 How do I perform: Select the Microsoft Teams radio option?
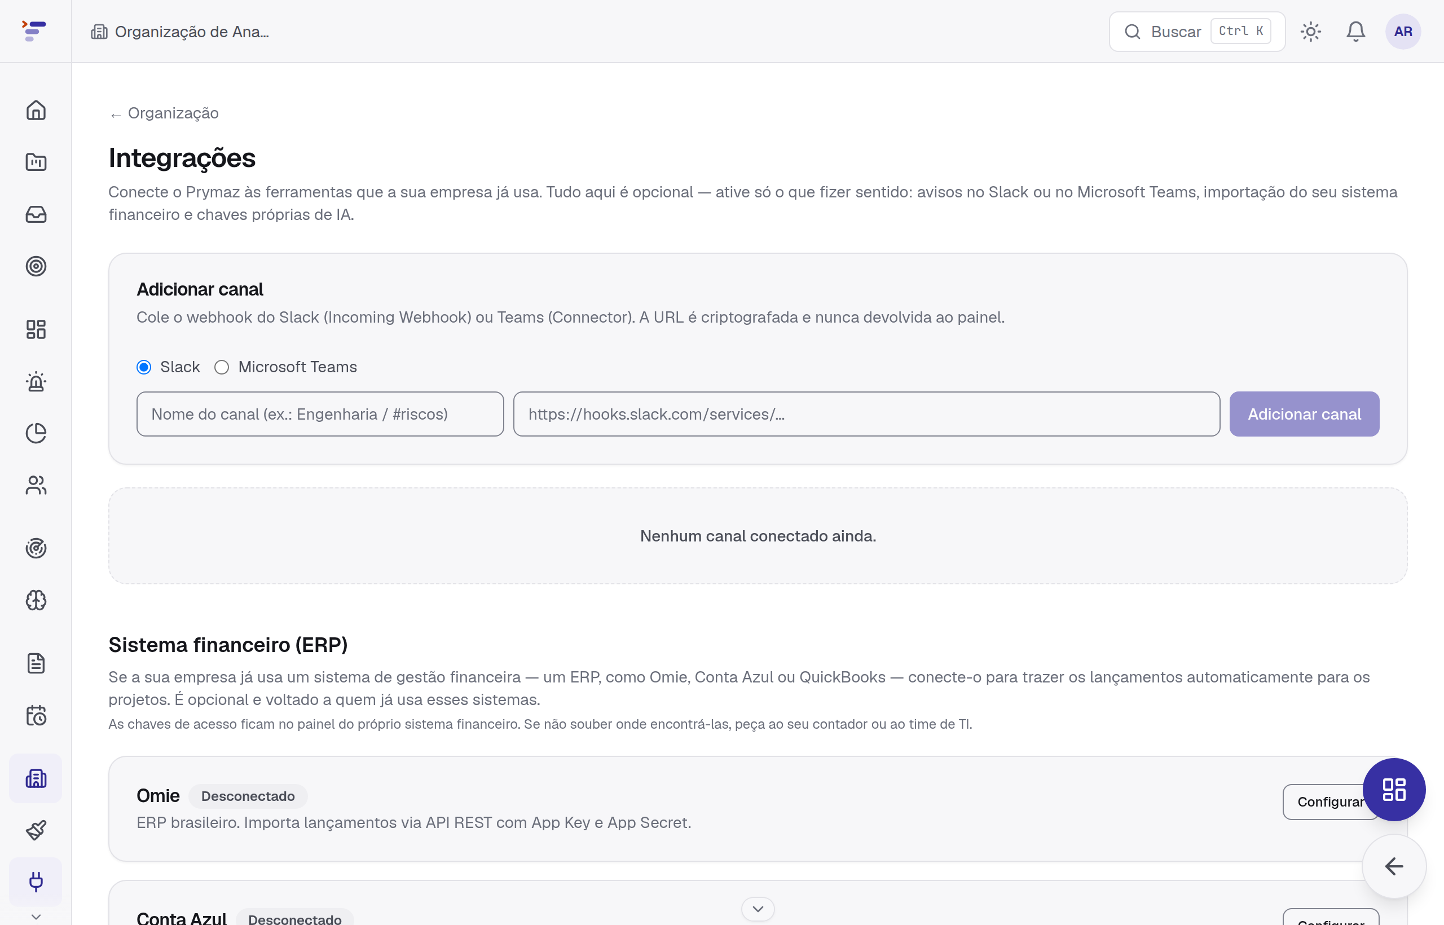(x=222, y=367)
